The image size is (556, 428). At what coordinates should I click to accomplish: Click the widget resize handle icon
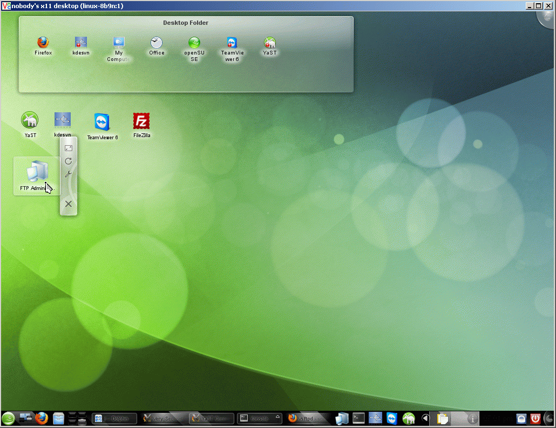(69, 148)
